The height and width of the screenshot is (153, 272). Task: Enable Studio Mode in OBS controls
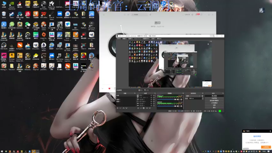(214, 103)
